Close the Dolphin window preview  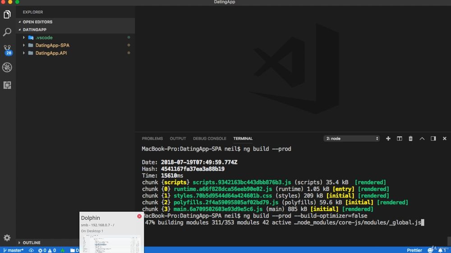tap(139, 216)
